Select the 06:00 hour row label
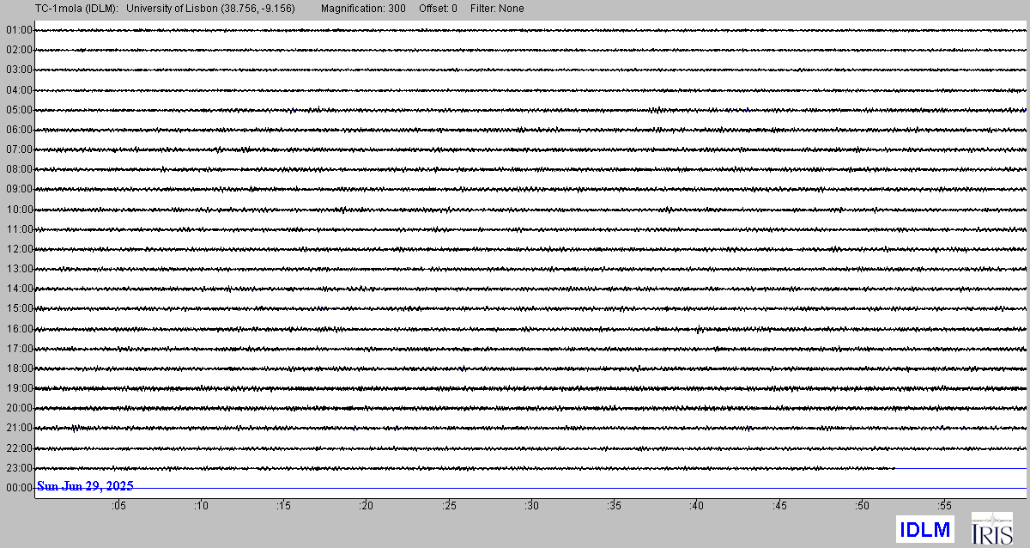Viewport: 1030px width, 548px height. 19,130
